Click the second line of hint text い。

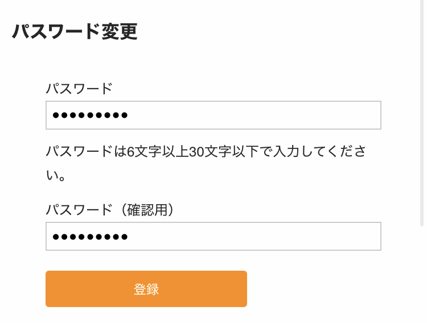[56, 176]
